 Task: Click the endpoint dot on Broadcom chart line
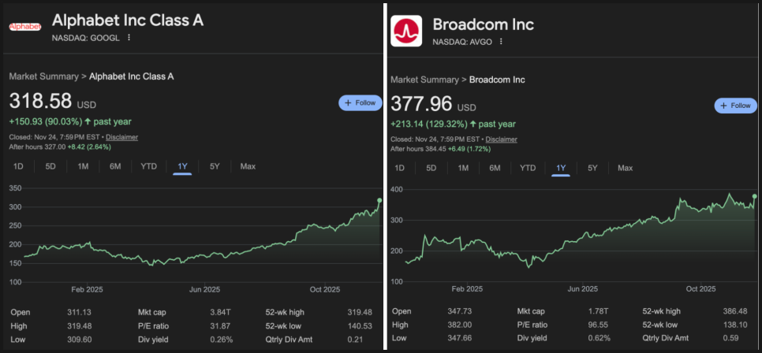click(x=755, y=196)
